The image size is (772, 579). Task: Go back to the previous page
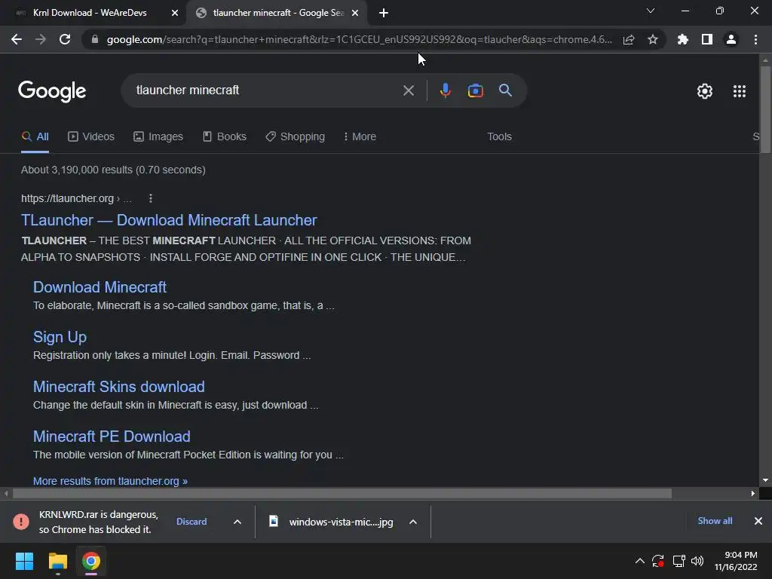[x=17, y=39]
